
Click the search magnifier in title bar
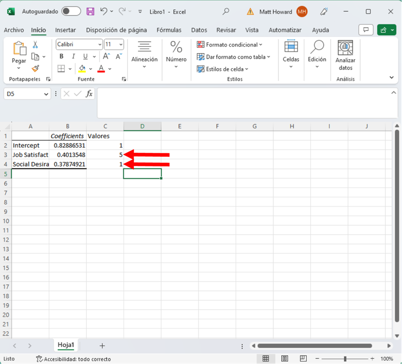click(x=226, y=11)
